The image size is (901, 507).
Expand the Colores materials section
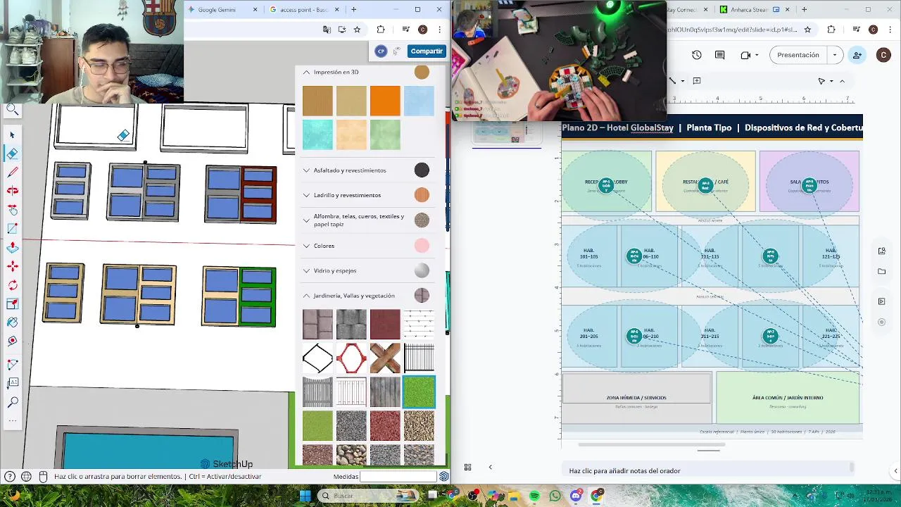[x=306, y=246]
